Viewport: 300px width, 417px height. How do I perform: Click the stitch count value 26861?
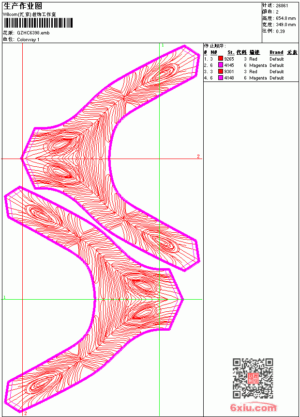click(x=282, y=6)
